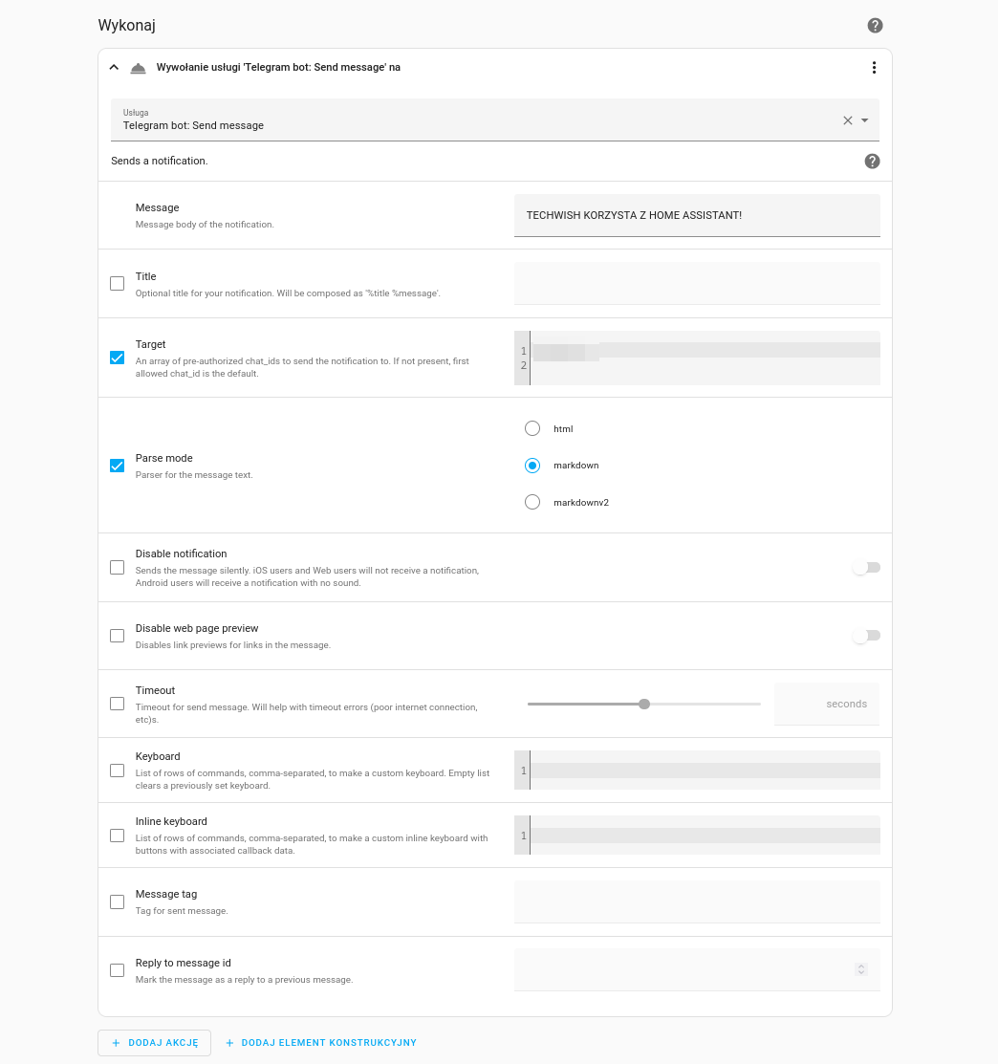Click the action title 'Wywołanie usługi' text
The image size is (998, 1064).
pos(278,67)
